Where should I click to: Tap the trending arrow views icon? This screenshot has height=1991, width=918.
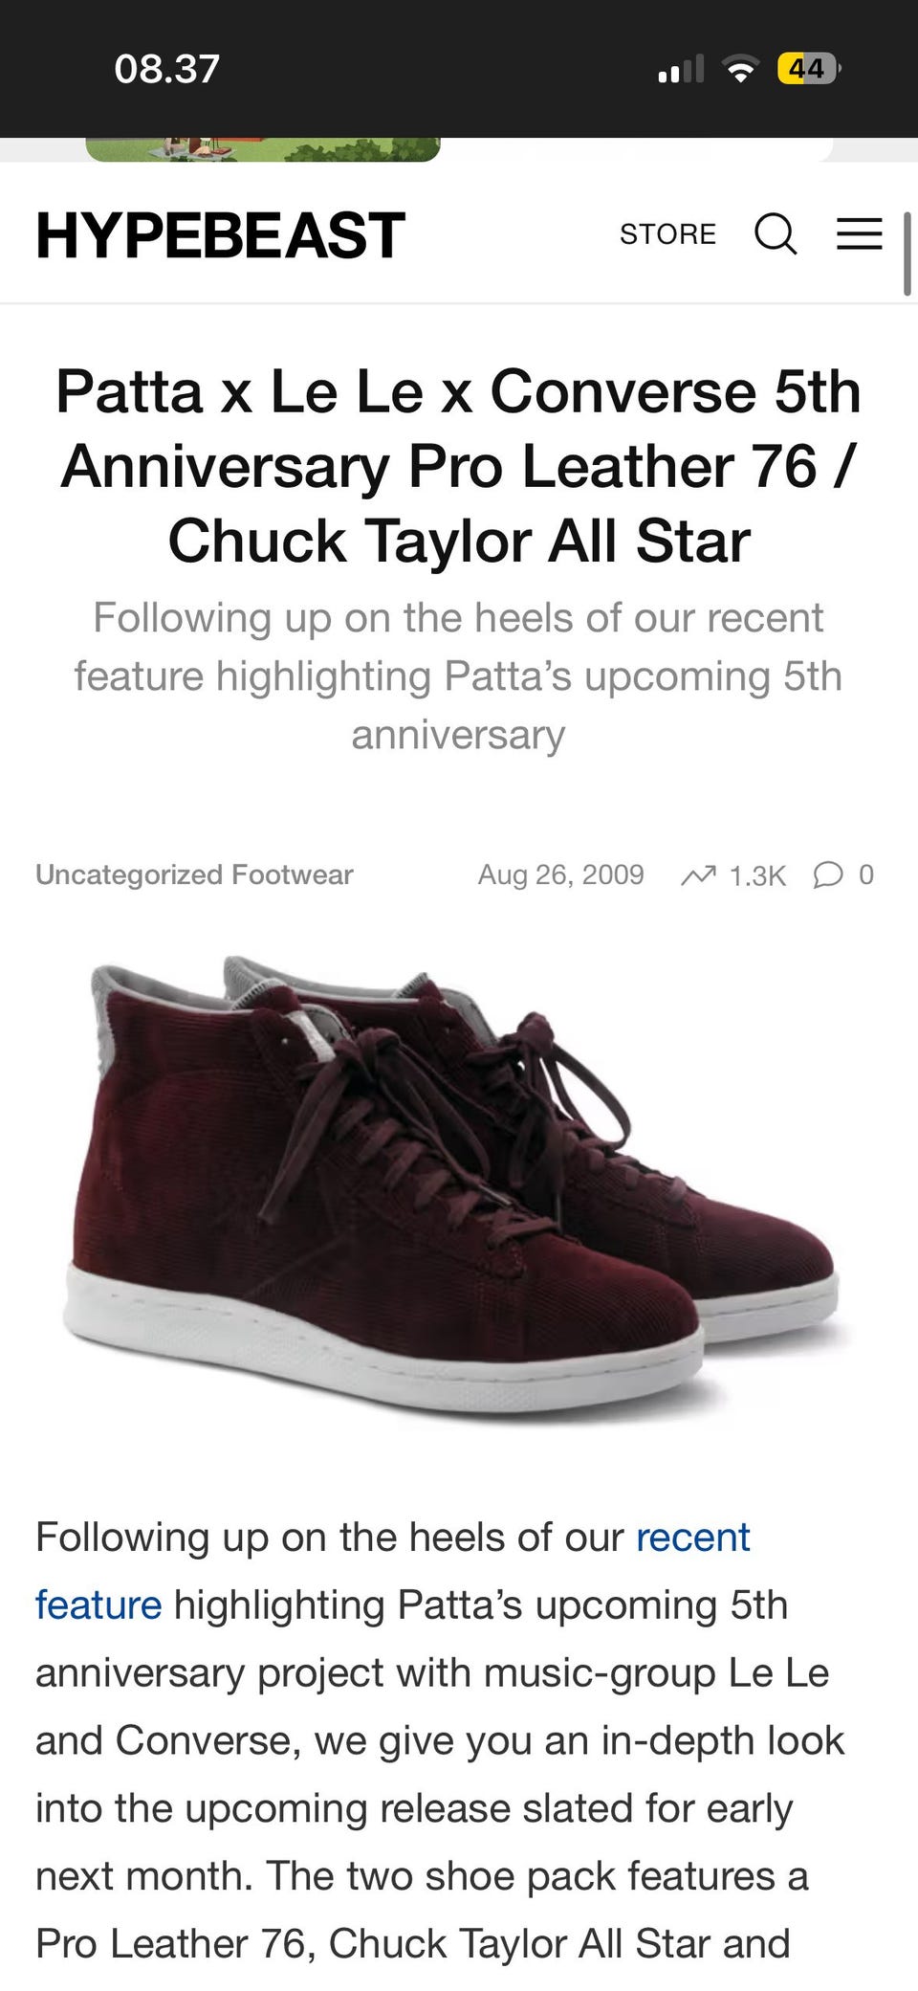698,874
